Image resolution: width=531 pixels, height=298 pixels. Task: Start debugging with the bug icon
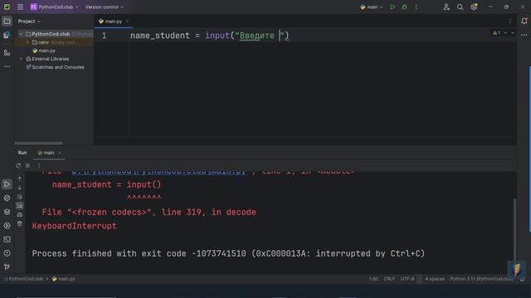click(x=404, y=7)
